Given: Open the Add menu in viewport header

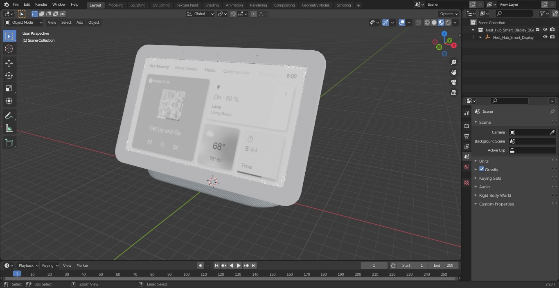Looking at the screenshot, I should pyautogui.click(x=80, y=22).
